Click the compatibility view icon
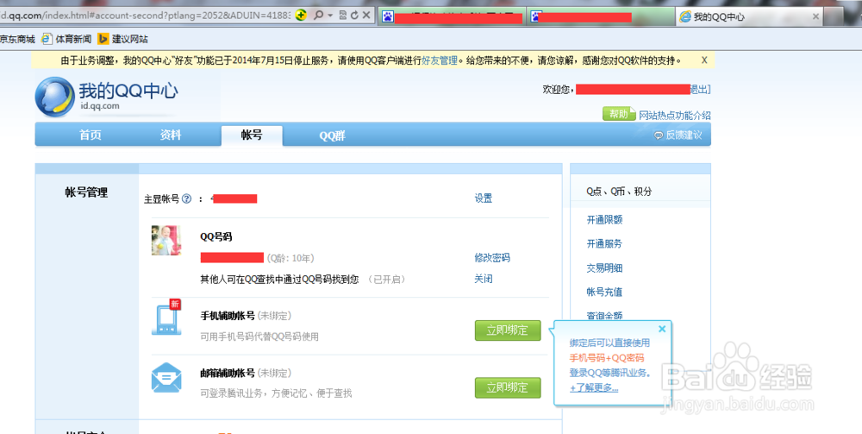862x434 pixels. (x=342, y=16)
